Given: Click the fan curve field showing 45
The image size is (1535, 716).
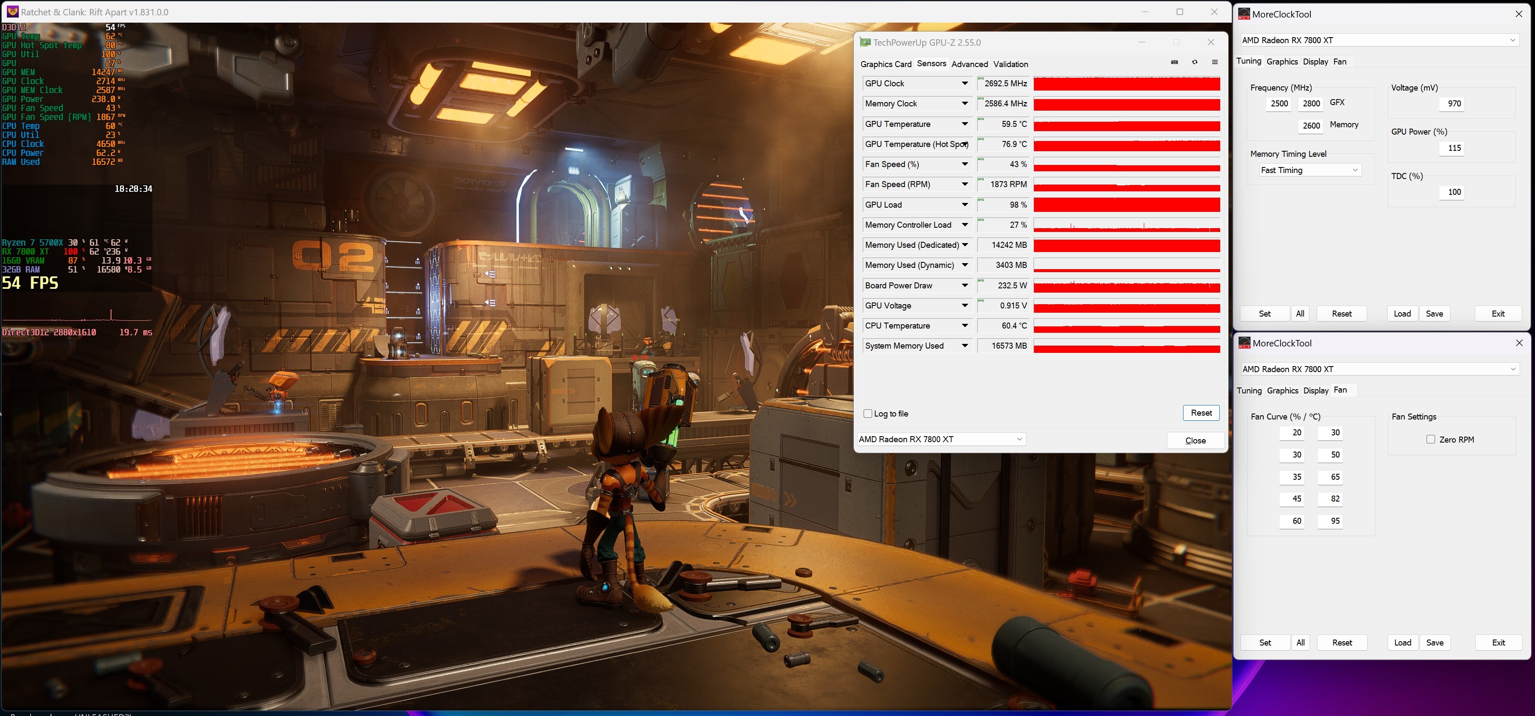Looking at the screenshot, I should click(1292, 499).
